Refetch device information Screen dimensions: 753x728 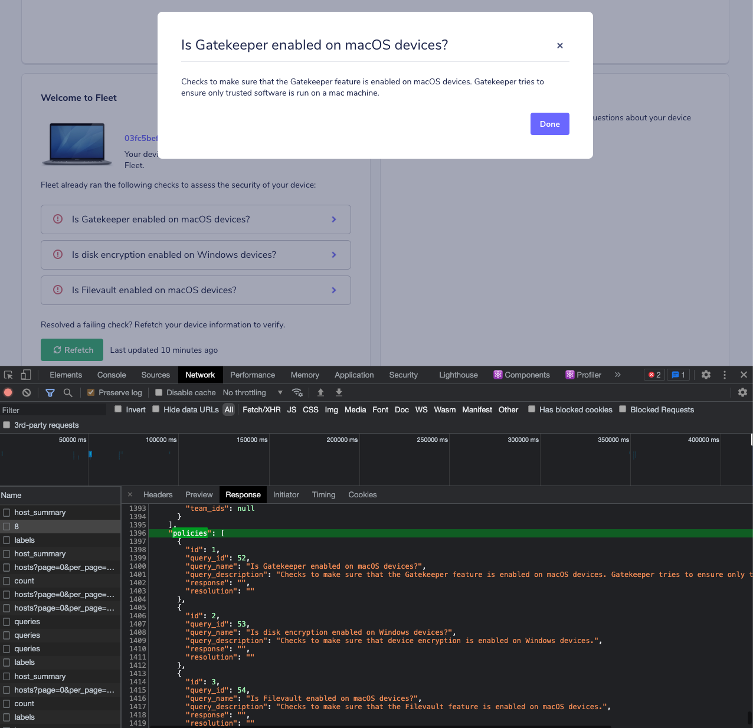pyautogui.click(x=72, y=350)
